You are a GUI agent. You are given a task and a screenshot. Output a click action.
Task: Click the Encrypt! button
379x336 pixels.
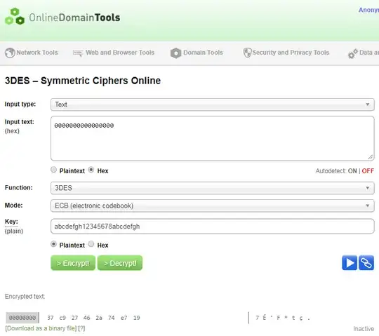pos(73,263)
